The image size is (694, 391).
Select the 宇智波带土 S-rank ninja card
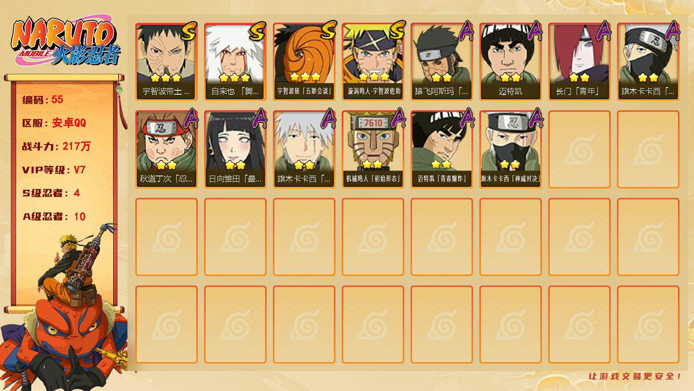[167, 62]
